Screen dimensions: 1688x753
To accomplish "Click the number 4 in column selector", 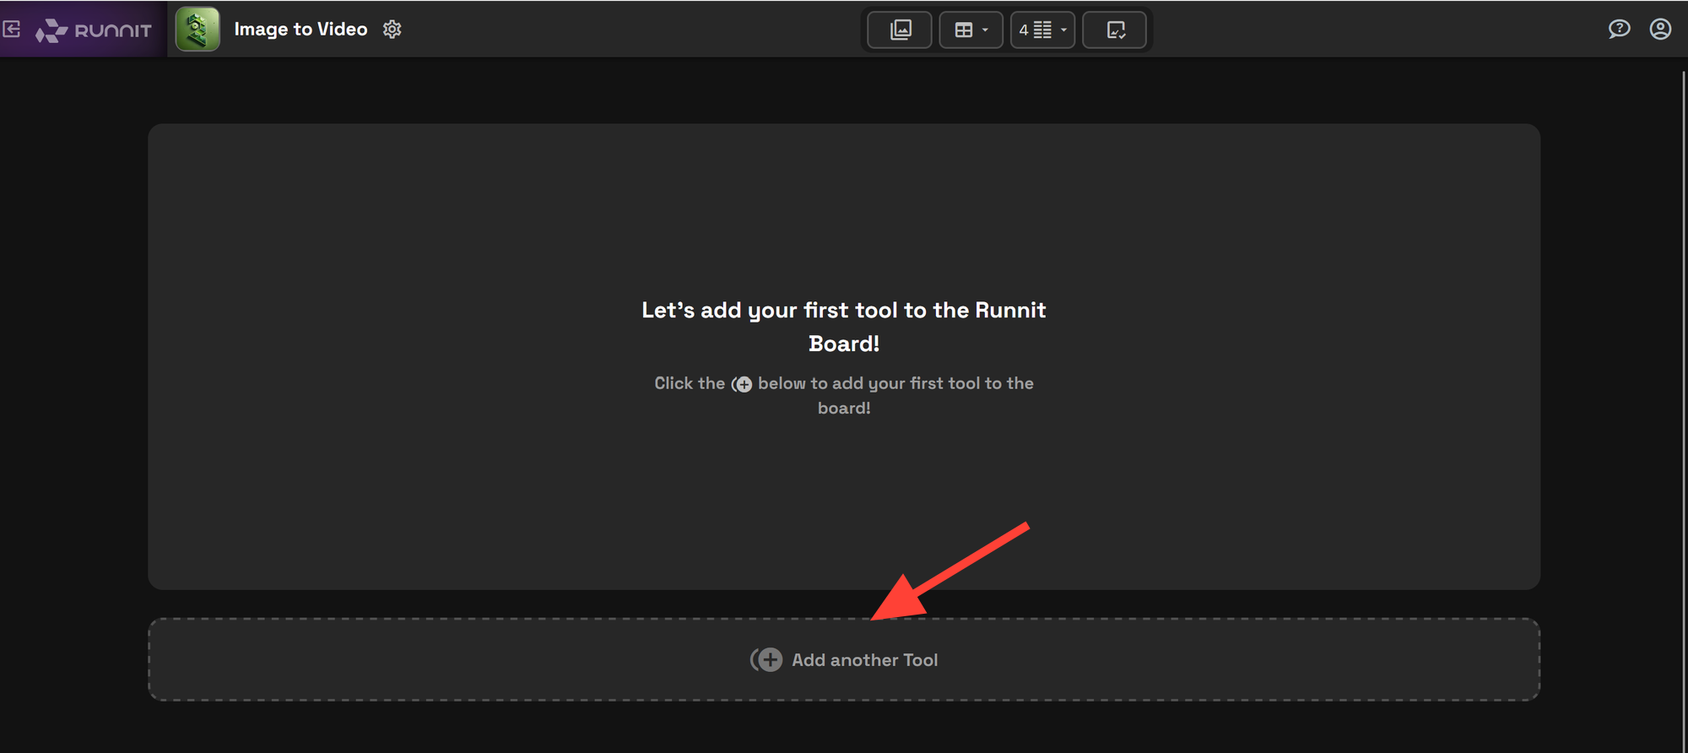I will pos(1024,30).
